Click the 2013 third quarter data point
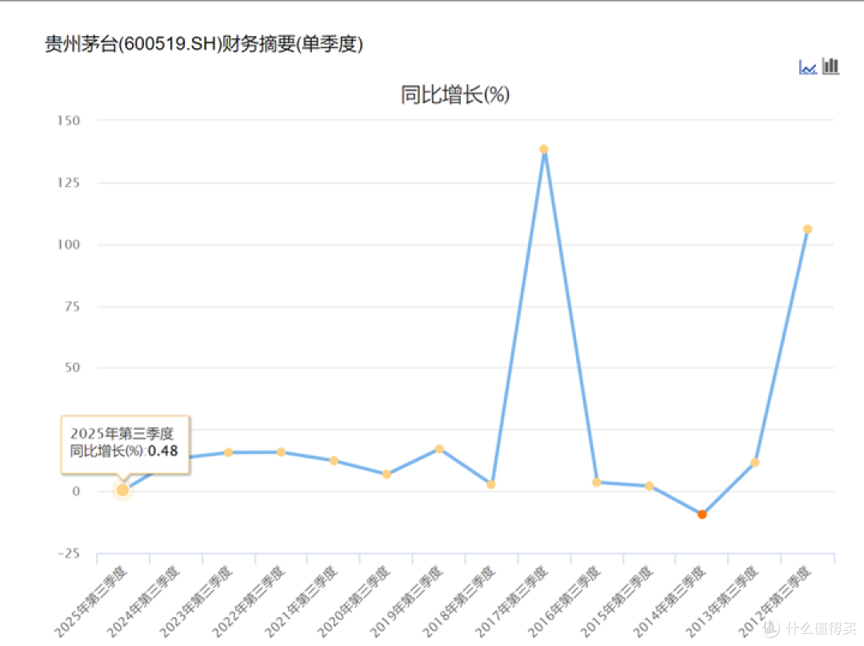 [754, 462]
